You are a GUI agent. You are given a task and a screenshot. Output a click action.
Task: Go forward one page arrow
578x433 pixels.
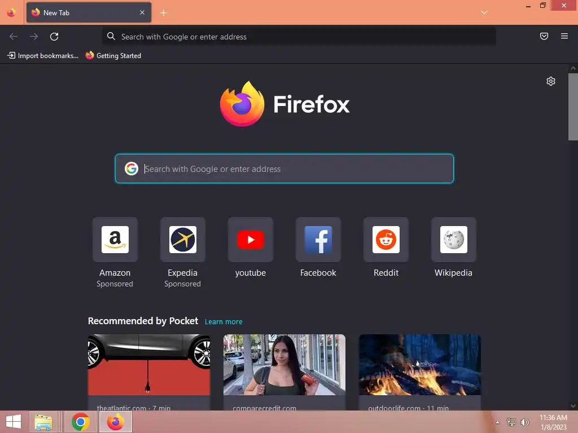(34, 37)
